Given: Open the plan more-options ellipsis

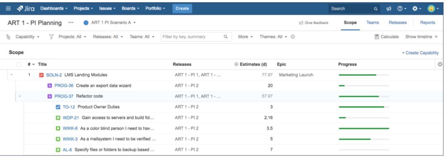Looking at the screenshot, I should (71, 23).
